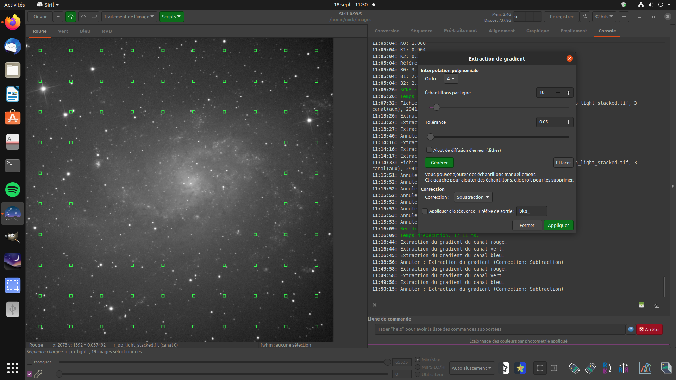Screen dimensions: 676x380
Task: Open the Ordre polynomial degree dropdown
Action: click(451, 79)
